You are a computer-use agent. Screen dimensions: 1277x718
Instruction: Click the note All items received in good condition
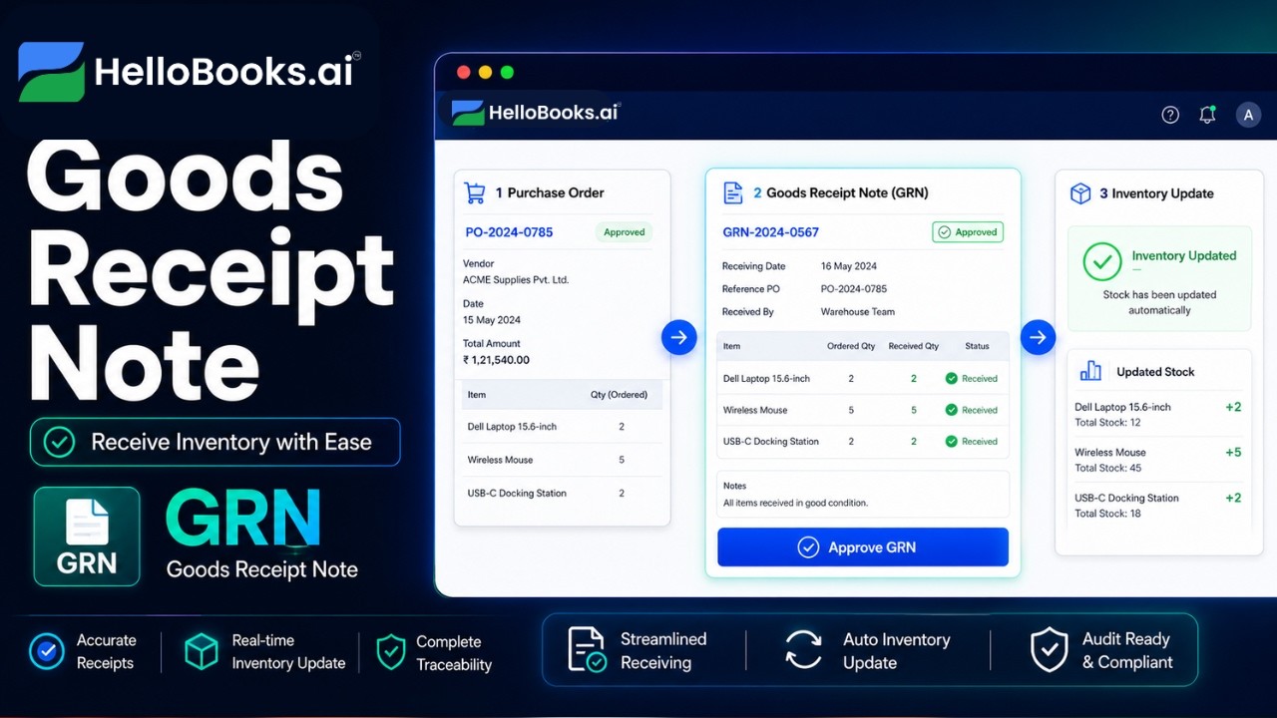point(795,503)
